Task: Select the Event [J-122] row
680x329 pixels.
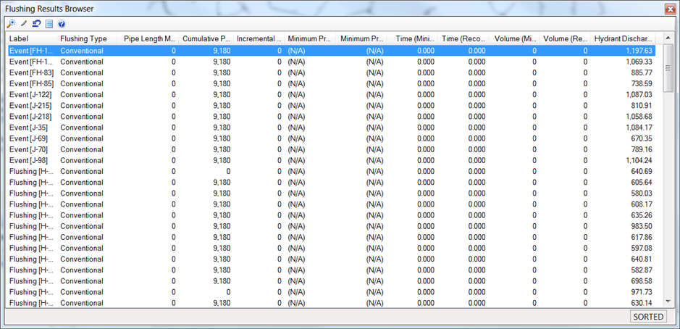Action: (332, 95)
